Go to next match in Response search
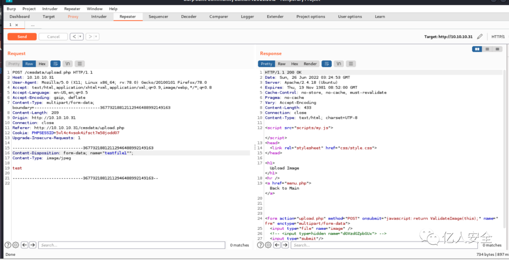This screenshot has height=260, width=509. [x=285, y=245]
